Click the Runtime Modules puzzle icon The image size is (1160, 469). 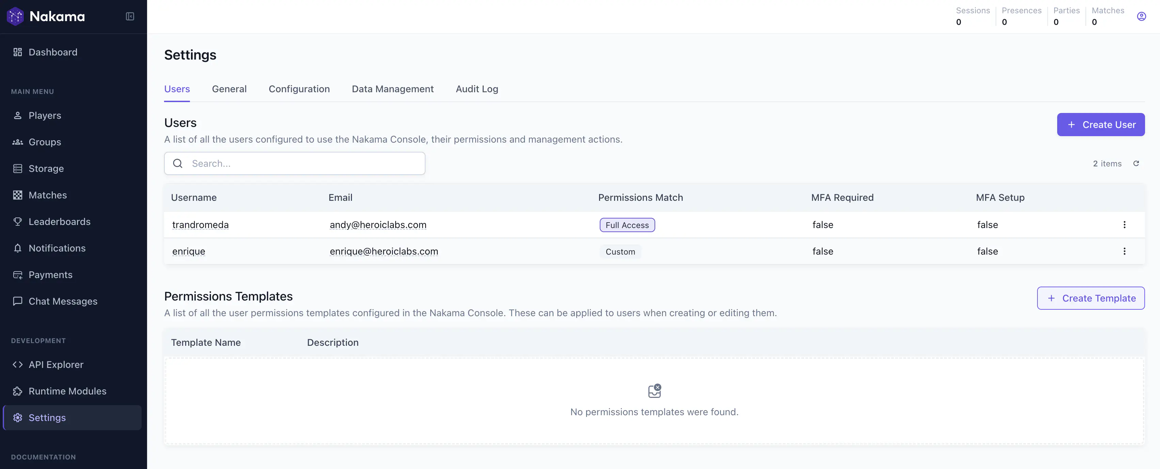click(18, 391)
